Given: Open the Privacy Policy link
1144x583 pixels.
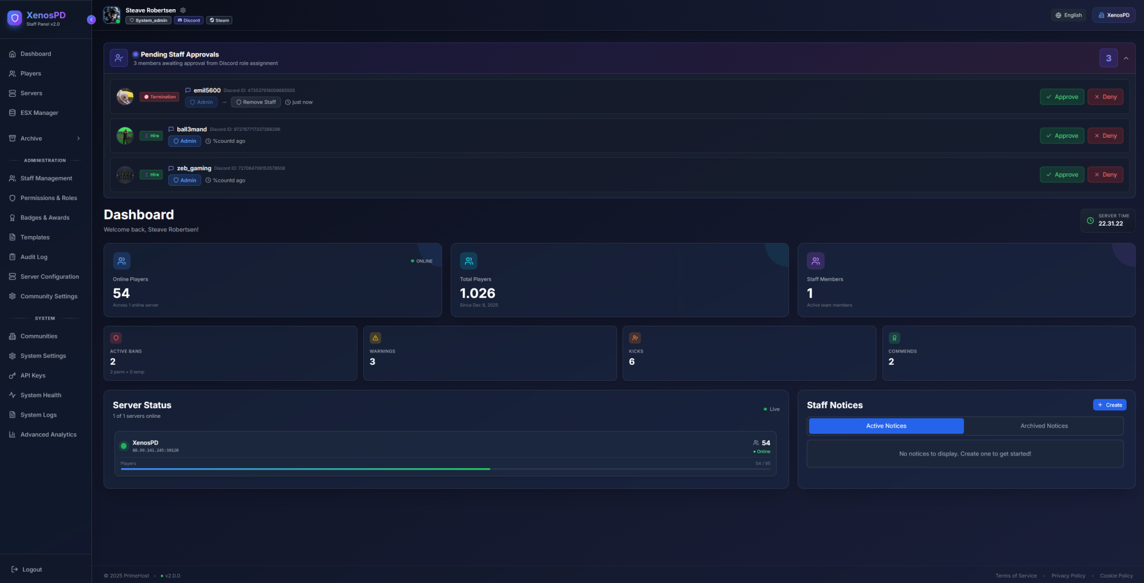Looking at the screenshot, I should coord(1068,576).
